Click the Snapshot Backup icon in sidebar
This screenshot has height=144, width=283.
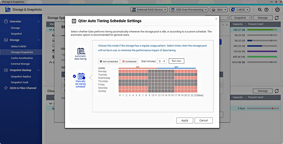[6, 70]
